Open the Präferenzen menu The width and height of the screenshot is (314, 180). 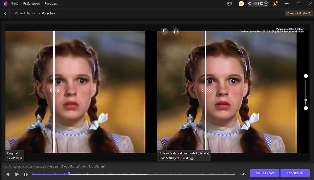coord(31,4)
